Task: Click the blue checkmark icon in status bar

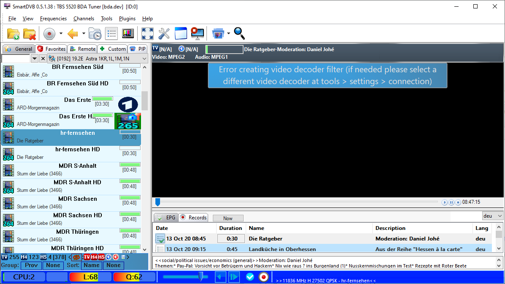Action: click(x=250, y=277)
